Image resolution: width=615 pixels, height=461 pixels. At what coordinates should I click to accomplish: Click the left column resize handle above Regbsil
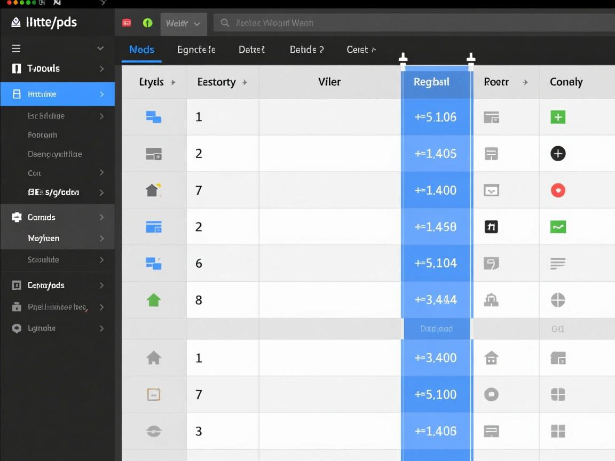point(403,58)
